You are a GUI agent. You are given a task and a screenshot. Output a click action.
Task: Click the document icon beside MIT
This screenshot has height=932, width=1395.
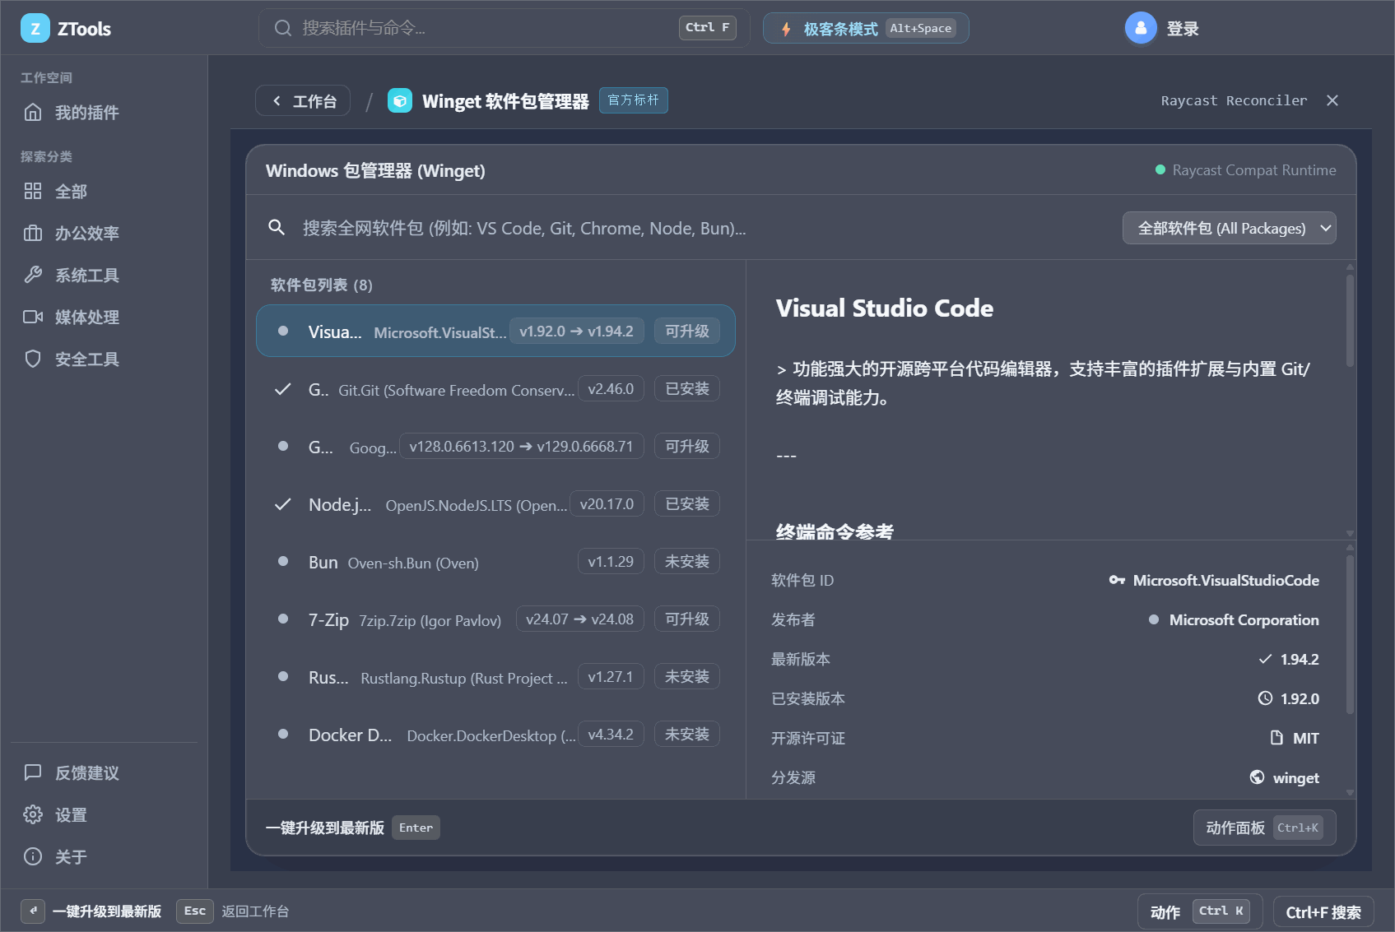click(x=1276, y=739)
